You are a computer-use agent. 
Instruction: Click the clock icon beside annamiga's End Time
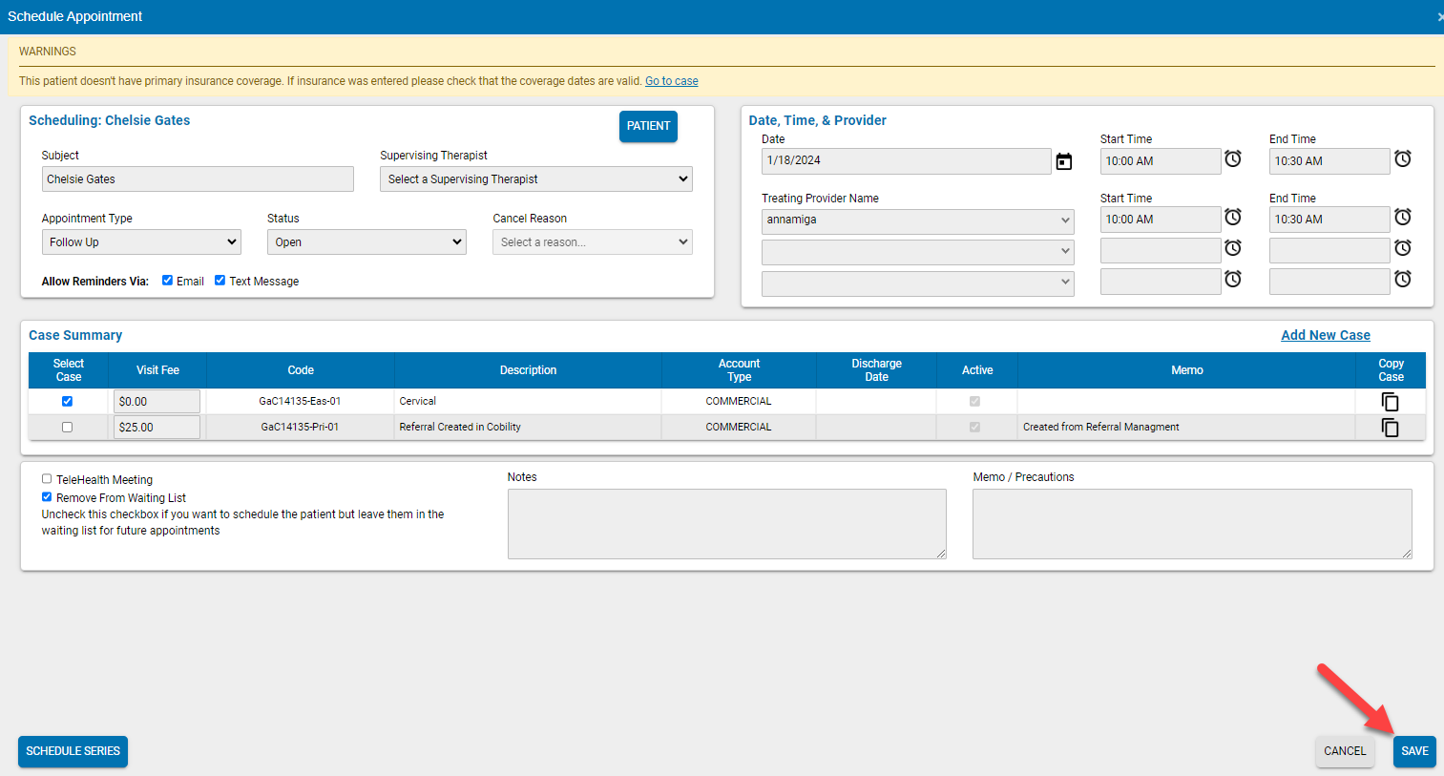pos(1402,218)
